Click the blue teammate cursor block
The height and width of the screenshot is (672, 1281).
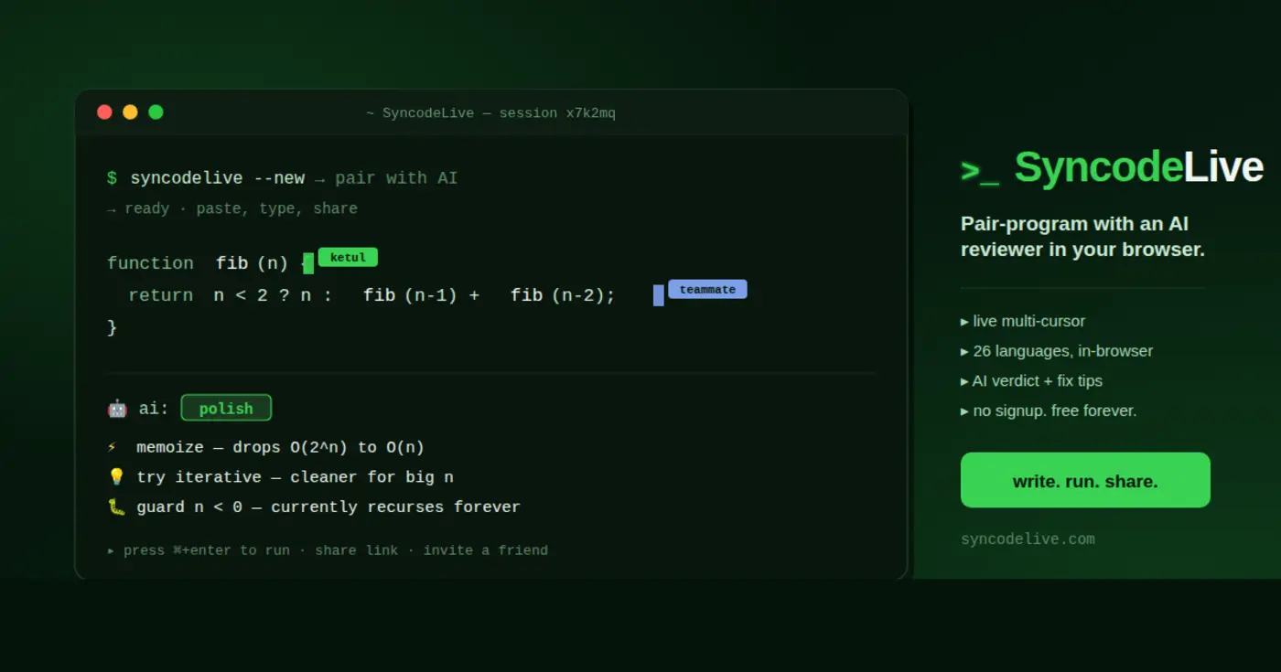(659, 295)
